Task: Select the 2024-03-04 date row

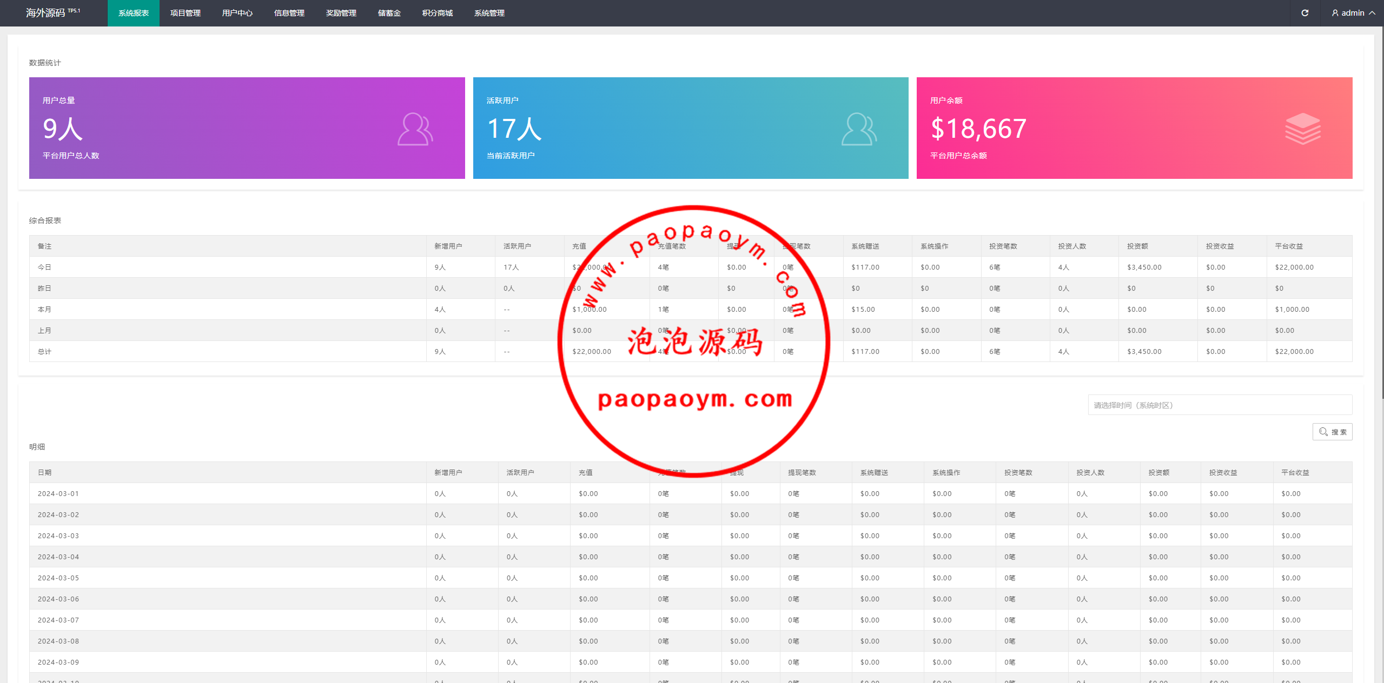Action: coord(691,557)
